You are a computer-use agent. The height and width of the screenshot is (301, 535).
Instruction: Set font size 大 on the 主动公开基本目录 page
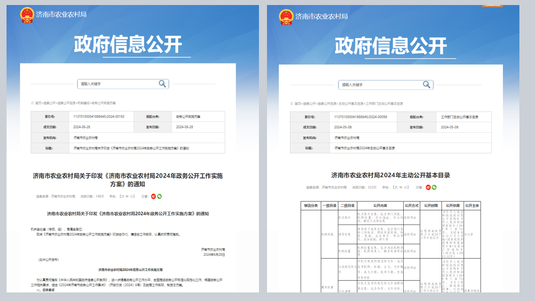coord(395,187)
